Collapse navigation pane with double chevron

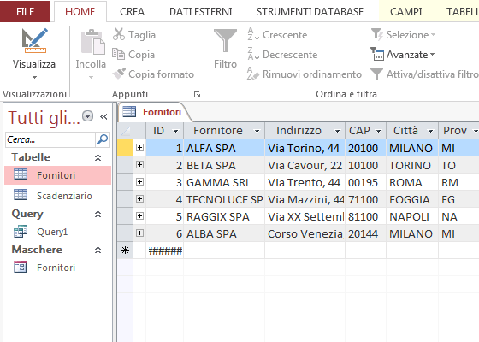click(103, 116)
